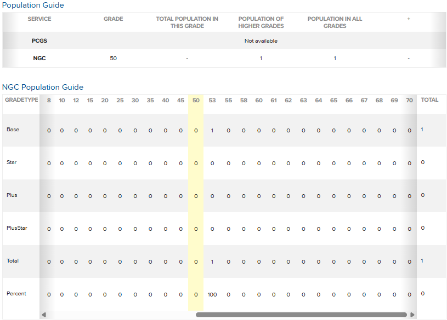Click the grade 70 column header
This screenshot has width=447, height=320.
(x=409, y=101)
